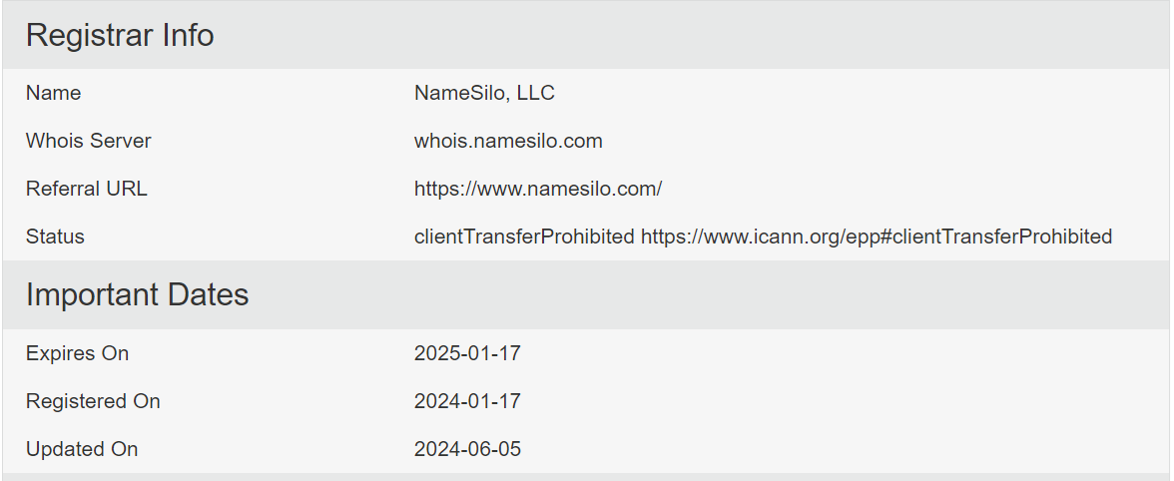
Task: Click the Whois Server label
Action: [x=89, y=141]
